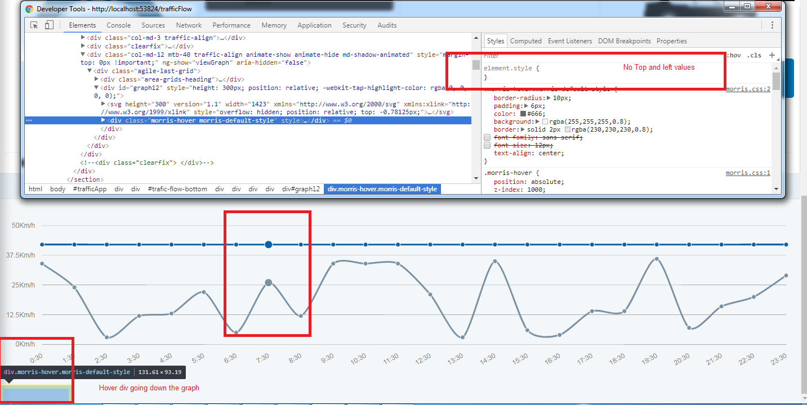The height and width of the screenshot is (405, 807).
Task: Collapse the graph12 div node
Action: point(96,88)
